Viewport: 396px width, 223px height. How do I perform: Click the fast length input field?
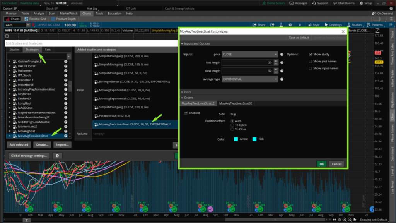248,63
